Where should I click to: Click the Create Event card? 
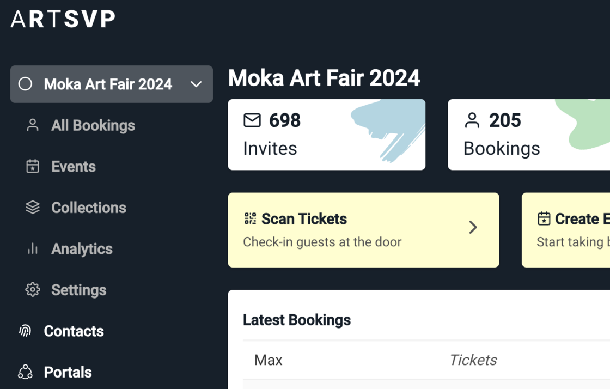(566, 229)
